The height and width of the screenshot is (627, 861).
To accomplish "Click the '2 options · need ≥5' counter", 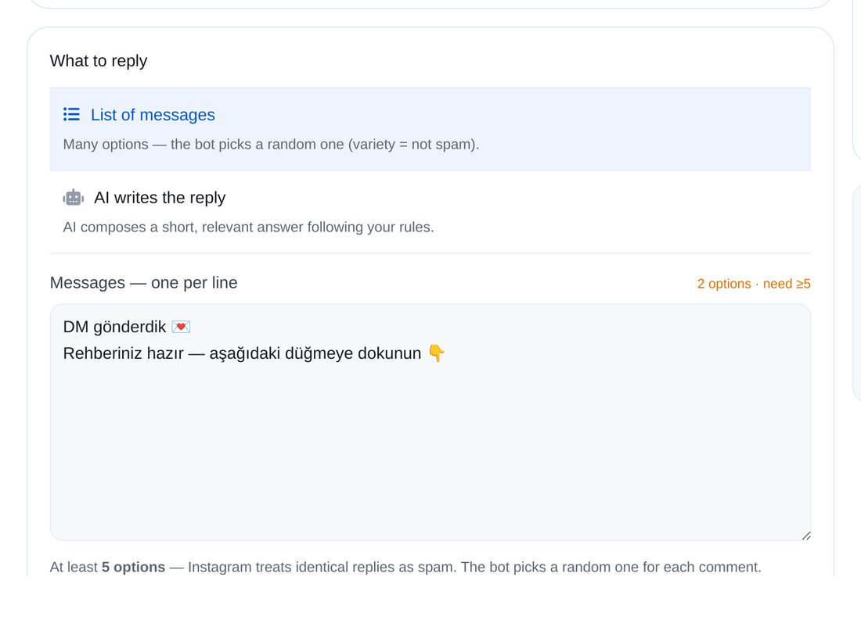I will pyautogui.click(x=753, y=284).
